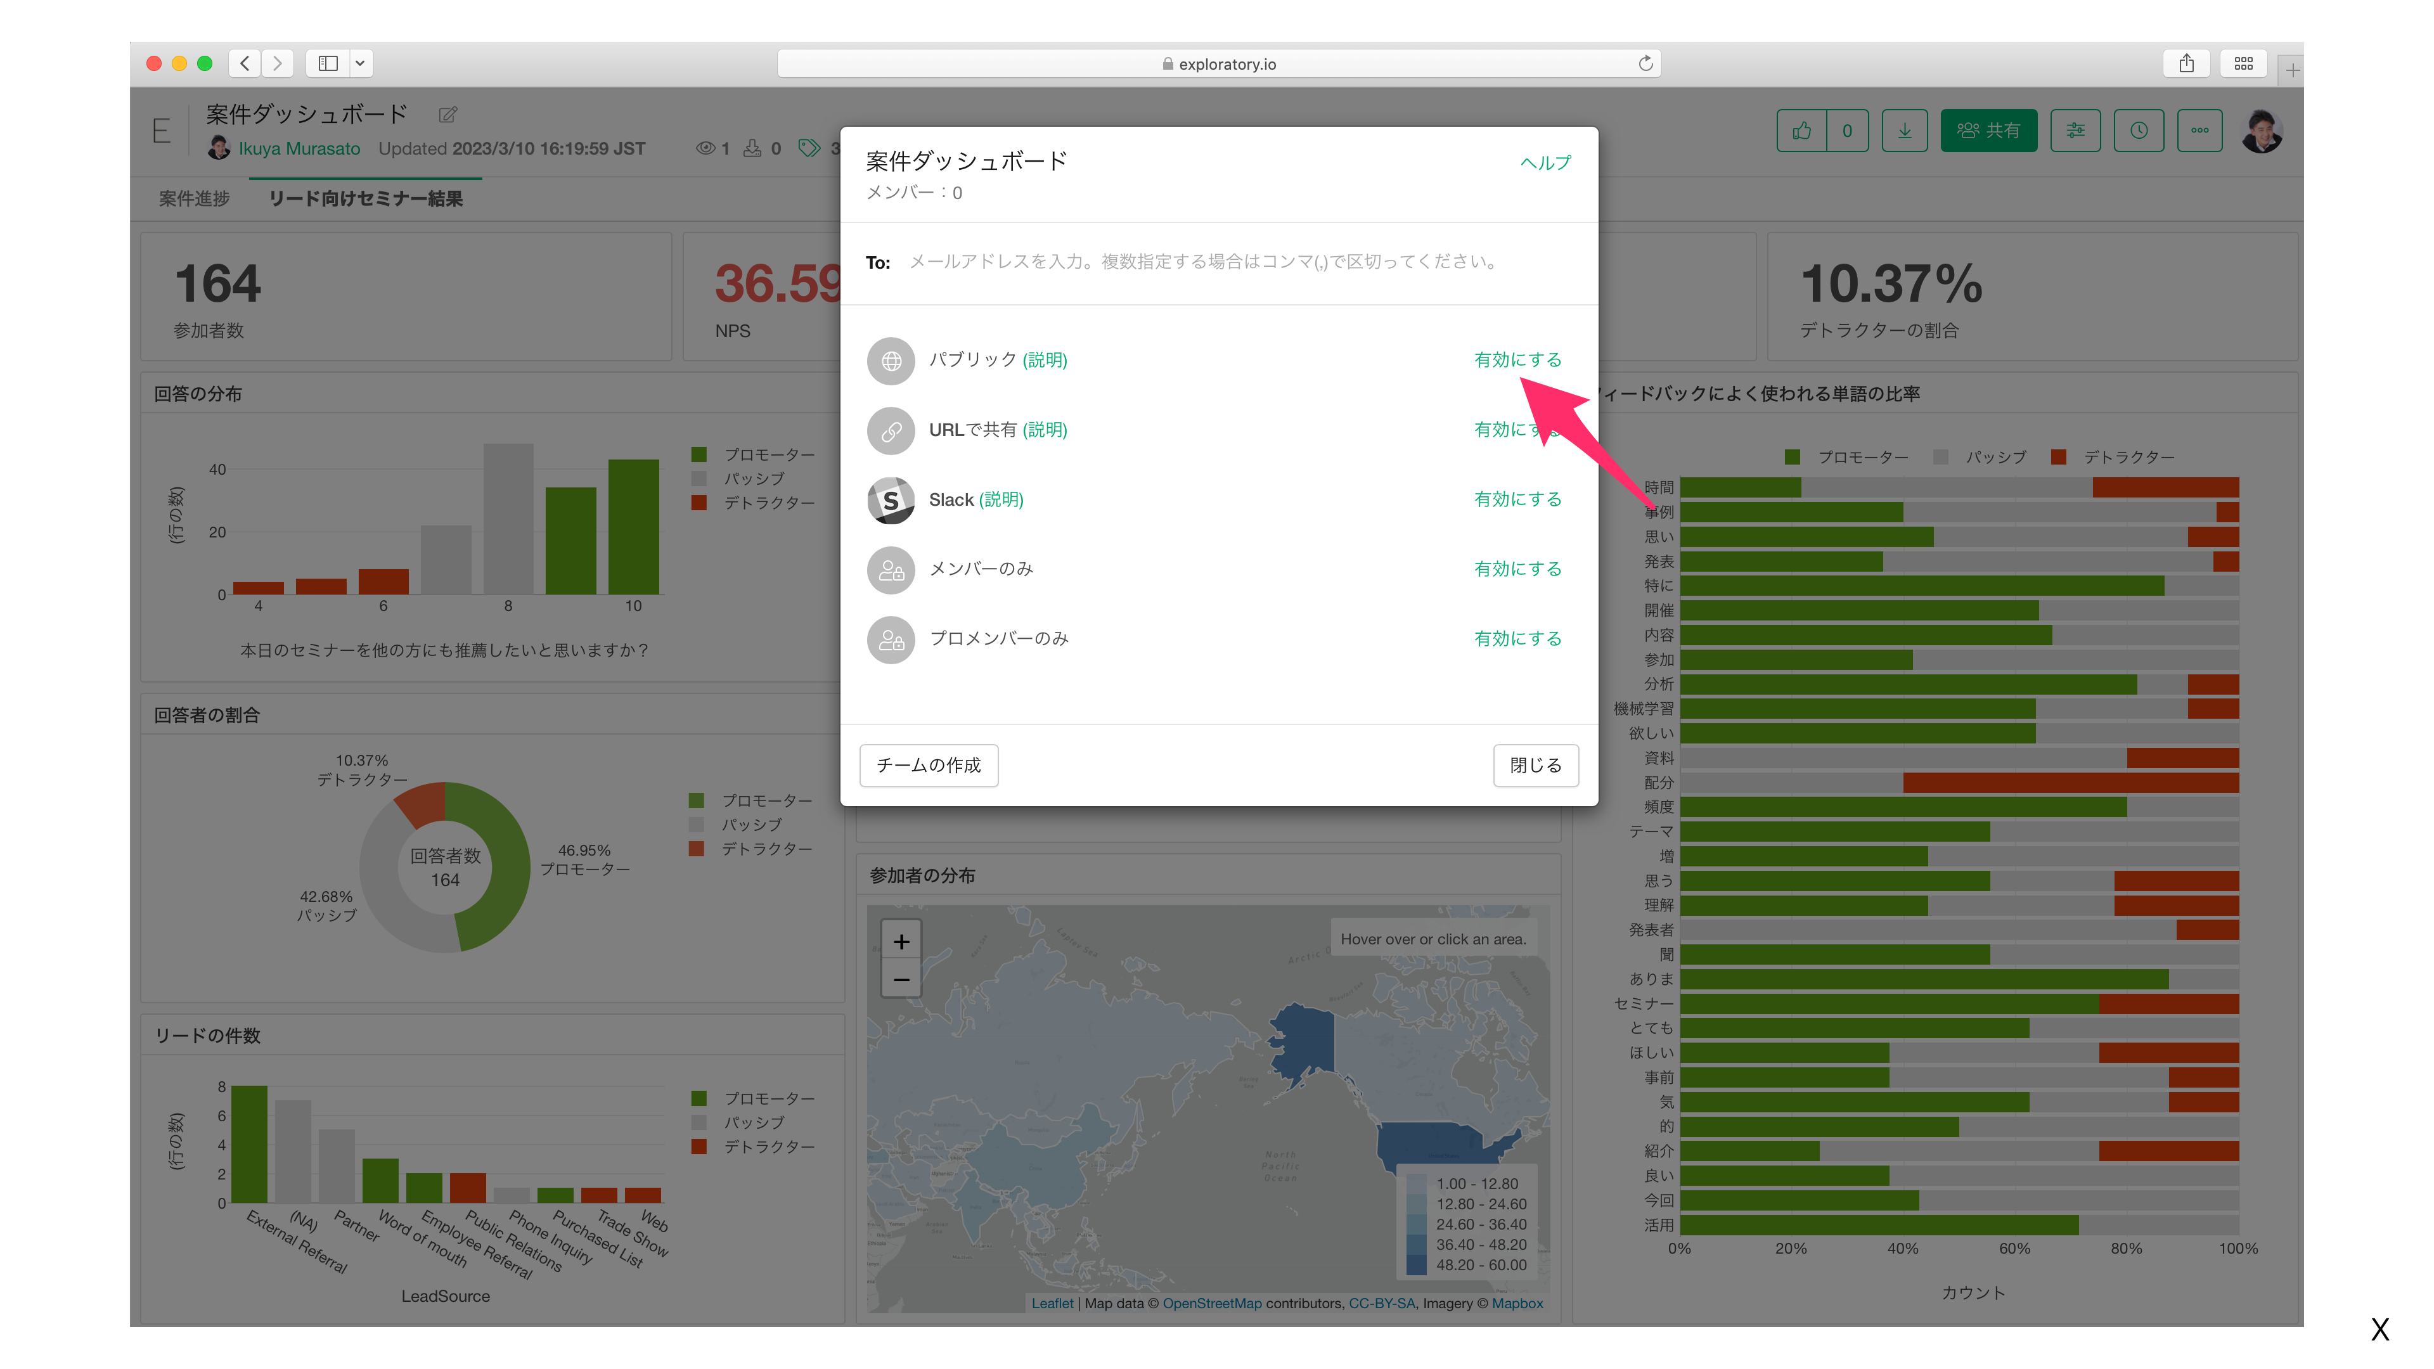Open CC-BY-SA license link
2434x1369 pixels.
pyautogui.click(x=1381, y=1304)
